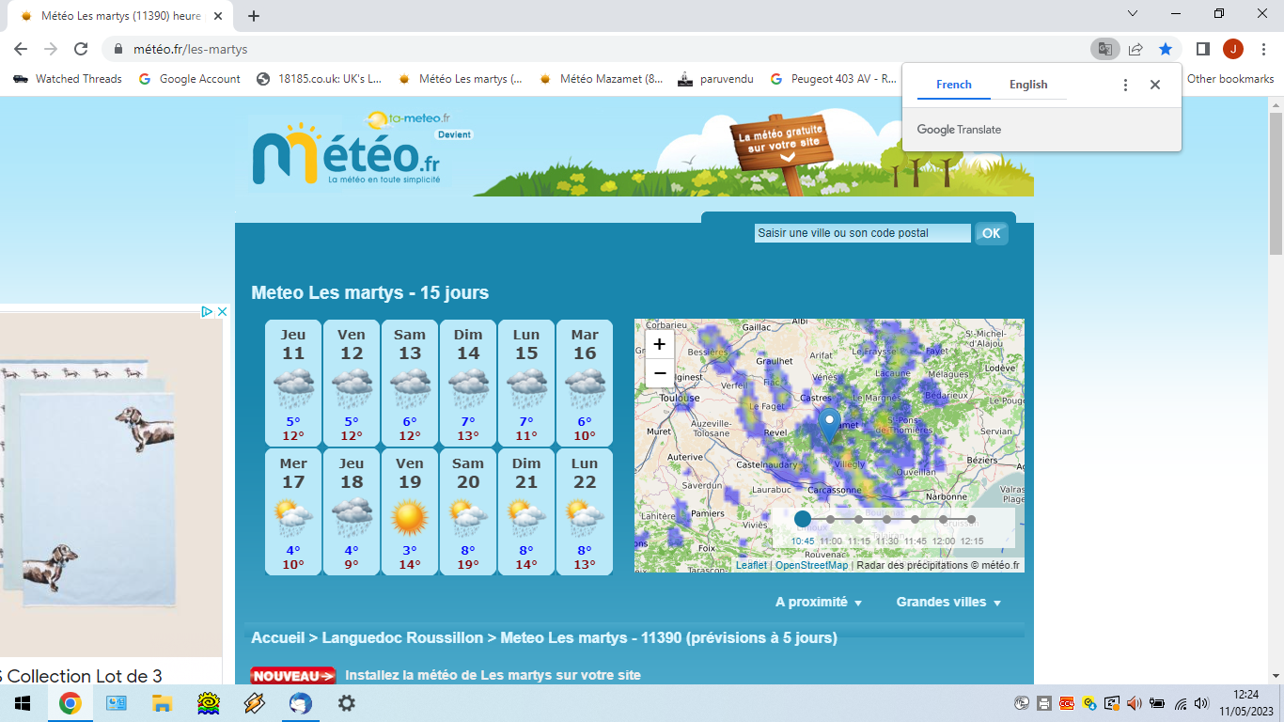Click the Google Translate icon in address bar

coord(1104,49)
